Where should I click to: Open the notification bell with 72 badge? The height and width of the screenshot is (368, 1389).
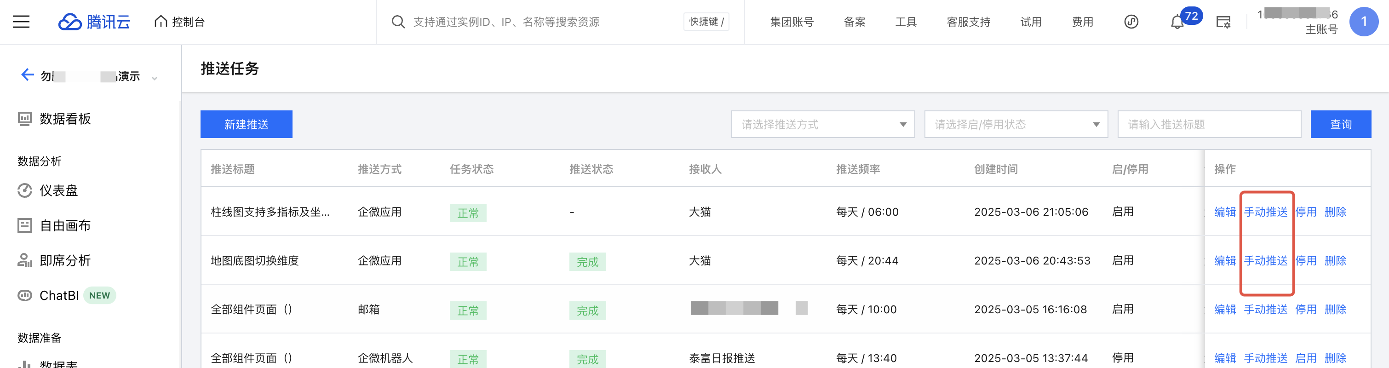[x=1177, y=22]
